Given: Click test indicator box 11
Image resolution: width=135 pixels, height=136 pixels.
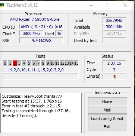Looking at the screenshot, I should pyautogui.click(x=57, y=63).
